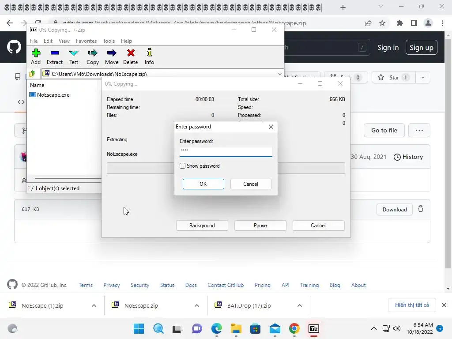Viewport: 452px width, 339px height.
Task: Click the Chrome back arrow
Action: 10,23
